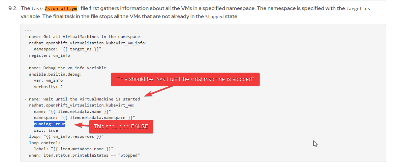Click the "verbosity: 2" code line
This screenshot has height=167, width=394.
click(x=48, y=87)
